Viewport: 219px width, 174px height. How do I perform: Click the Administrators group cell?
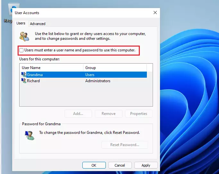[98, 81]
